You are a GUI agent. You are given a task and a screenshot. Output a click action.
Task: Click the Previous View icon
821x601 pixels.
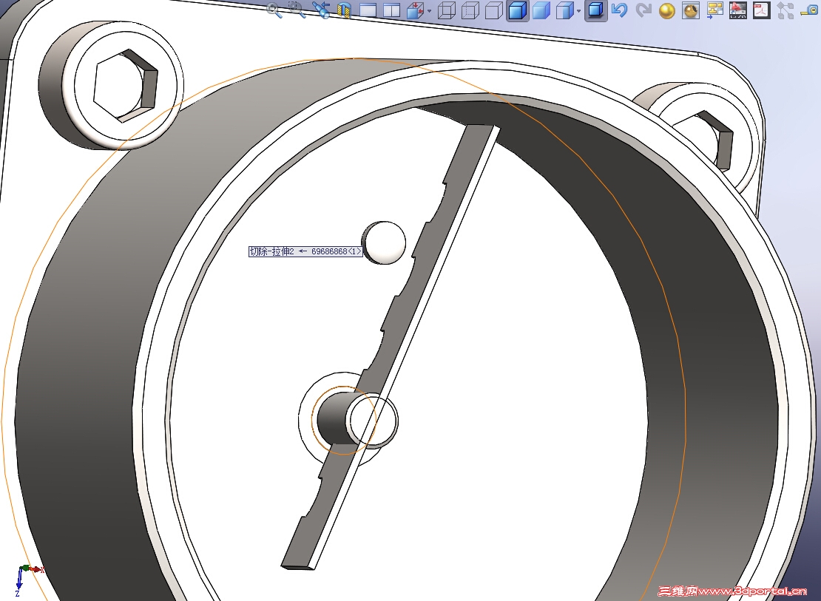(x=320, y=10)
